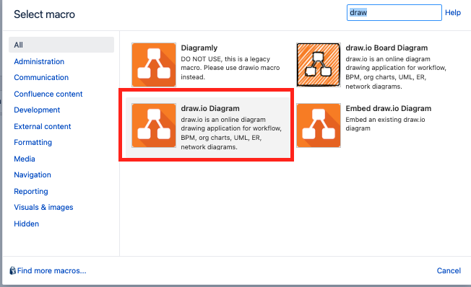Select the Embed draw.io Diagram icon
471x287 pixels.
point(319,125)
